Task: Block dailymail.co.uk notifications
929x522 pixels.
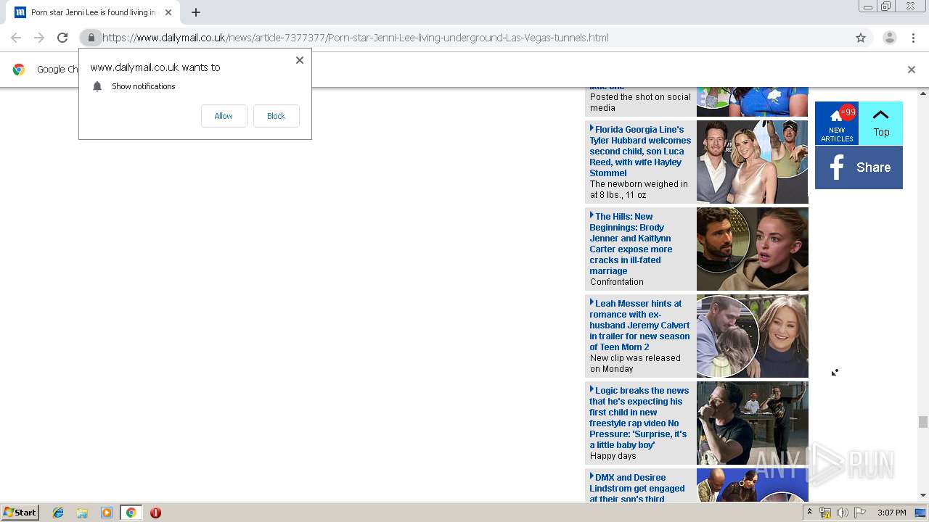Action: click(276, 116)
